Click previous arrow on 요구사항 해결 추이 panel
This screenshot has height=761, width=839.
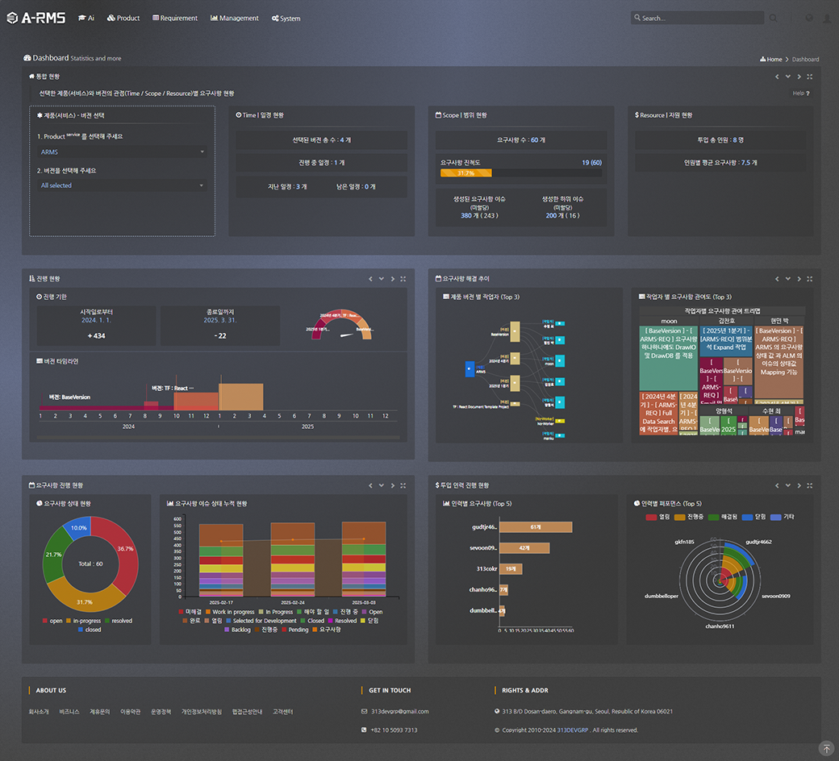point(776,279)
